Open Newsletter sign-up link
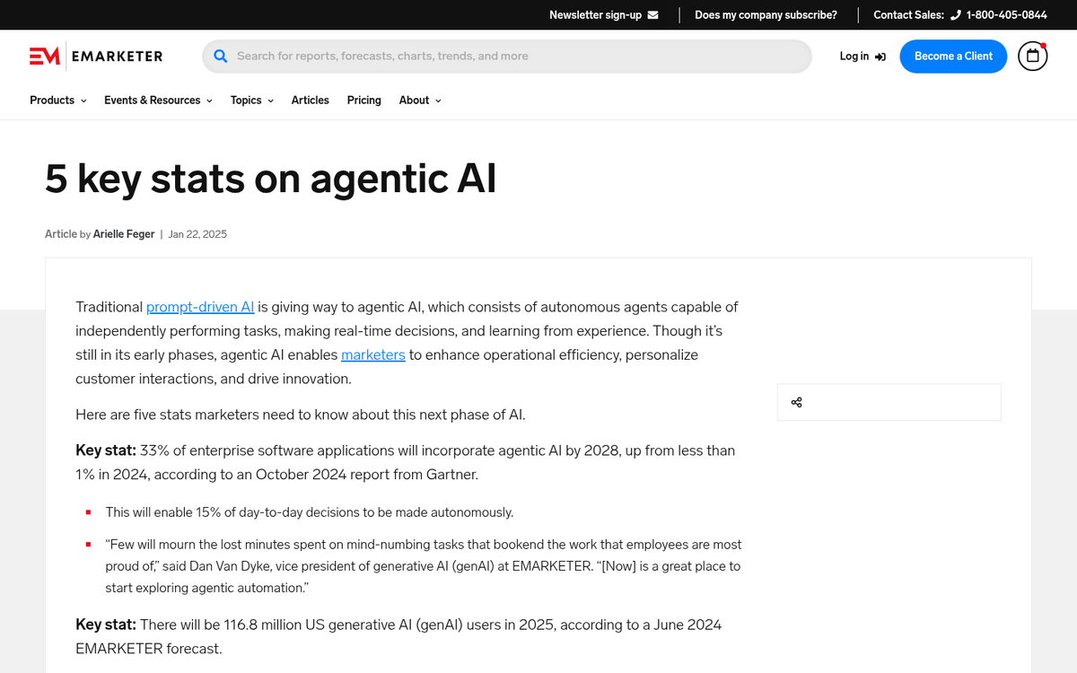The image size is (1077, 673). pyautogui.click(x=604, y=15)
